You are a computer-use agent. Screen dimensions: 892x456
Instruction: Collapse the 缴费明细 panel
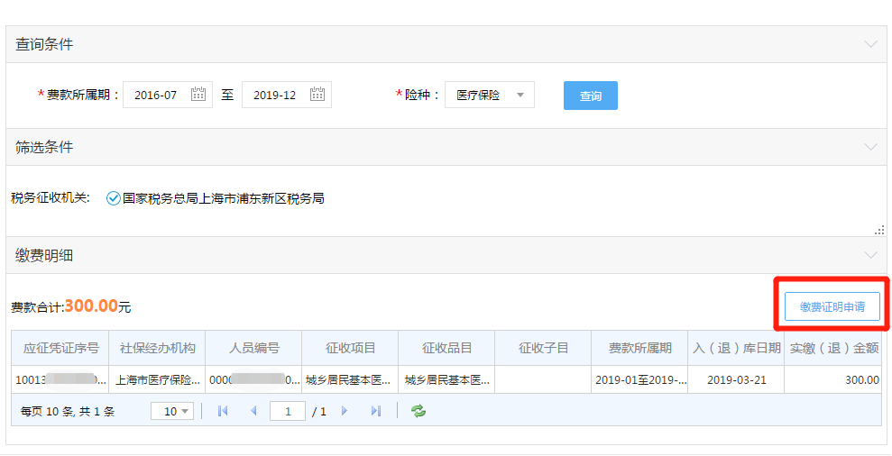point(869,255)
